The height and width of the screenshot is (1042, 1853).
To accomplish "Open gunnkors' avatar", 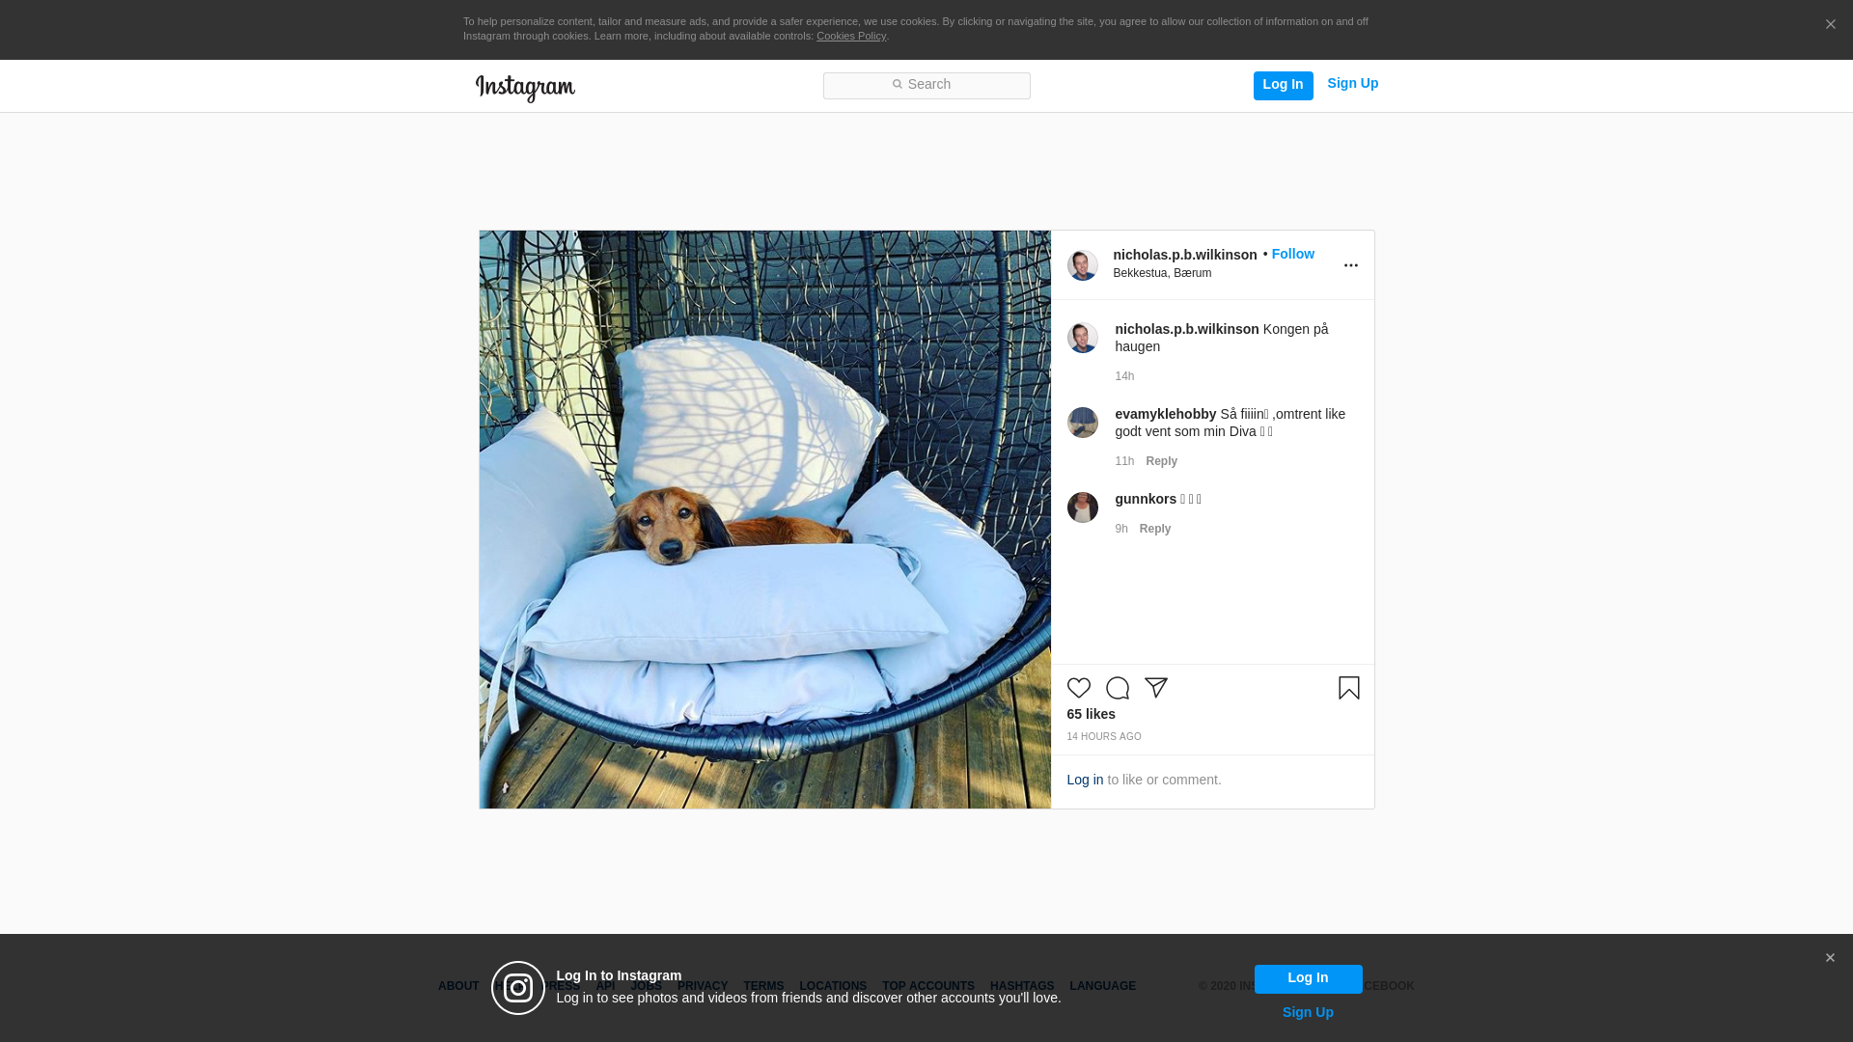I will coord(1082,507).
